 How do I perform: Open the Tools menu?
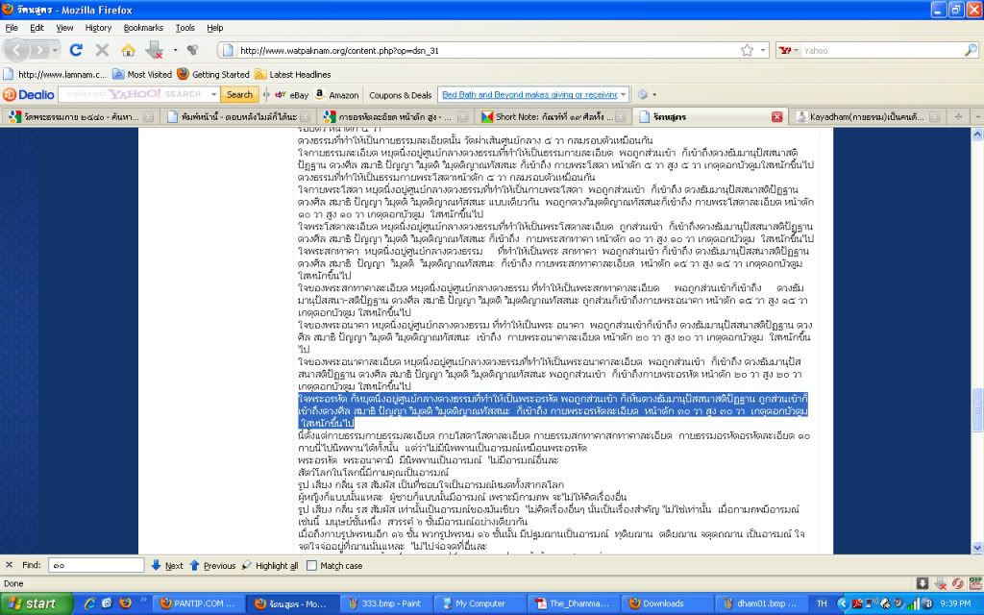[x=185, y=28]
